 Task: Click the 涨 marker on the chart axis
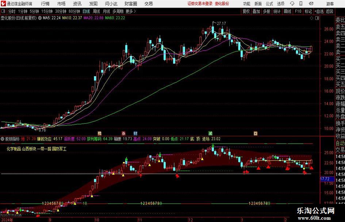pyautogui.click(x=123, y=133)
